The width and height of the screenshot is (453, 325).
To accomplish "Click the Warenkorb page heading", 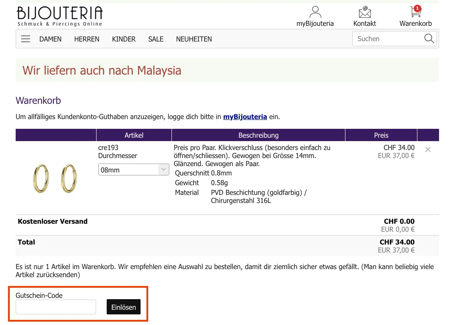I will pyautogui.click(x=38, y=100).
